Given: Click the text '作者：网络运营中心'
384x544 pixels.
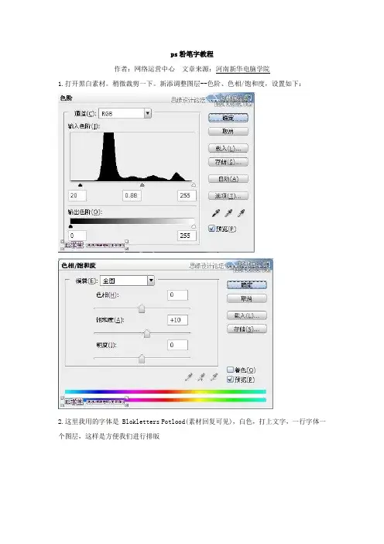Looking at the screenshot, I should [145, 69].
